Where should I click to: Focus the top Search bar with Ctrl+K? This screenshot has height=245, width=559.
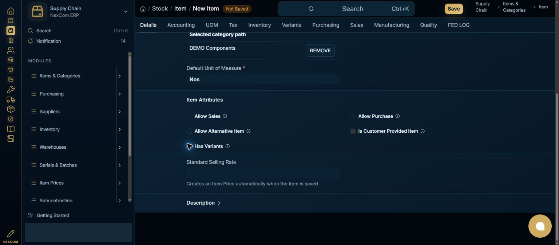point(346,9)
